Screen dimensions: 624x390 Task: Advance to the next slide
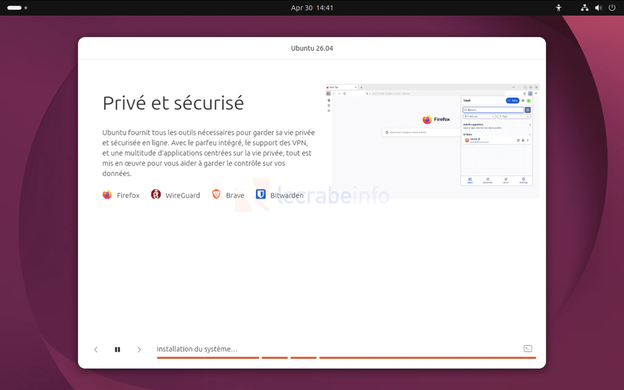pyautogui.click(x=139, y=349)
